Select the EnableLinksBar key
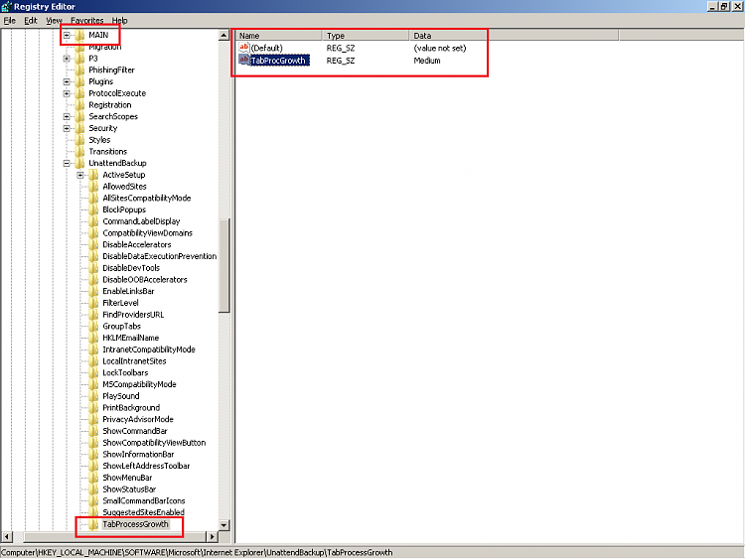745x559 pixels. coord(128,291)
